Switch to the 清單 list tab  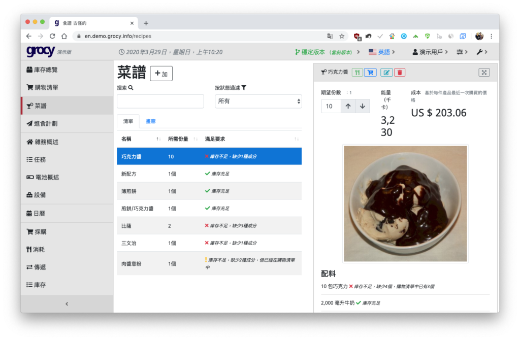[x=128, y=121]
